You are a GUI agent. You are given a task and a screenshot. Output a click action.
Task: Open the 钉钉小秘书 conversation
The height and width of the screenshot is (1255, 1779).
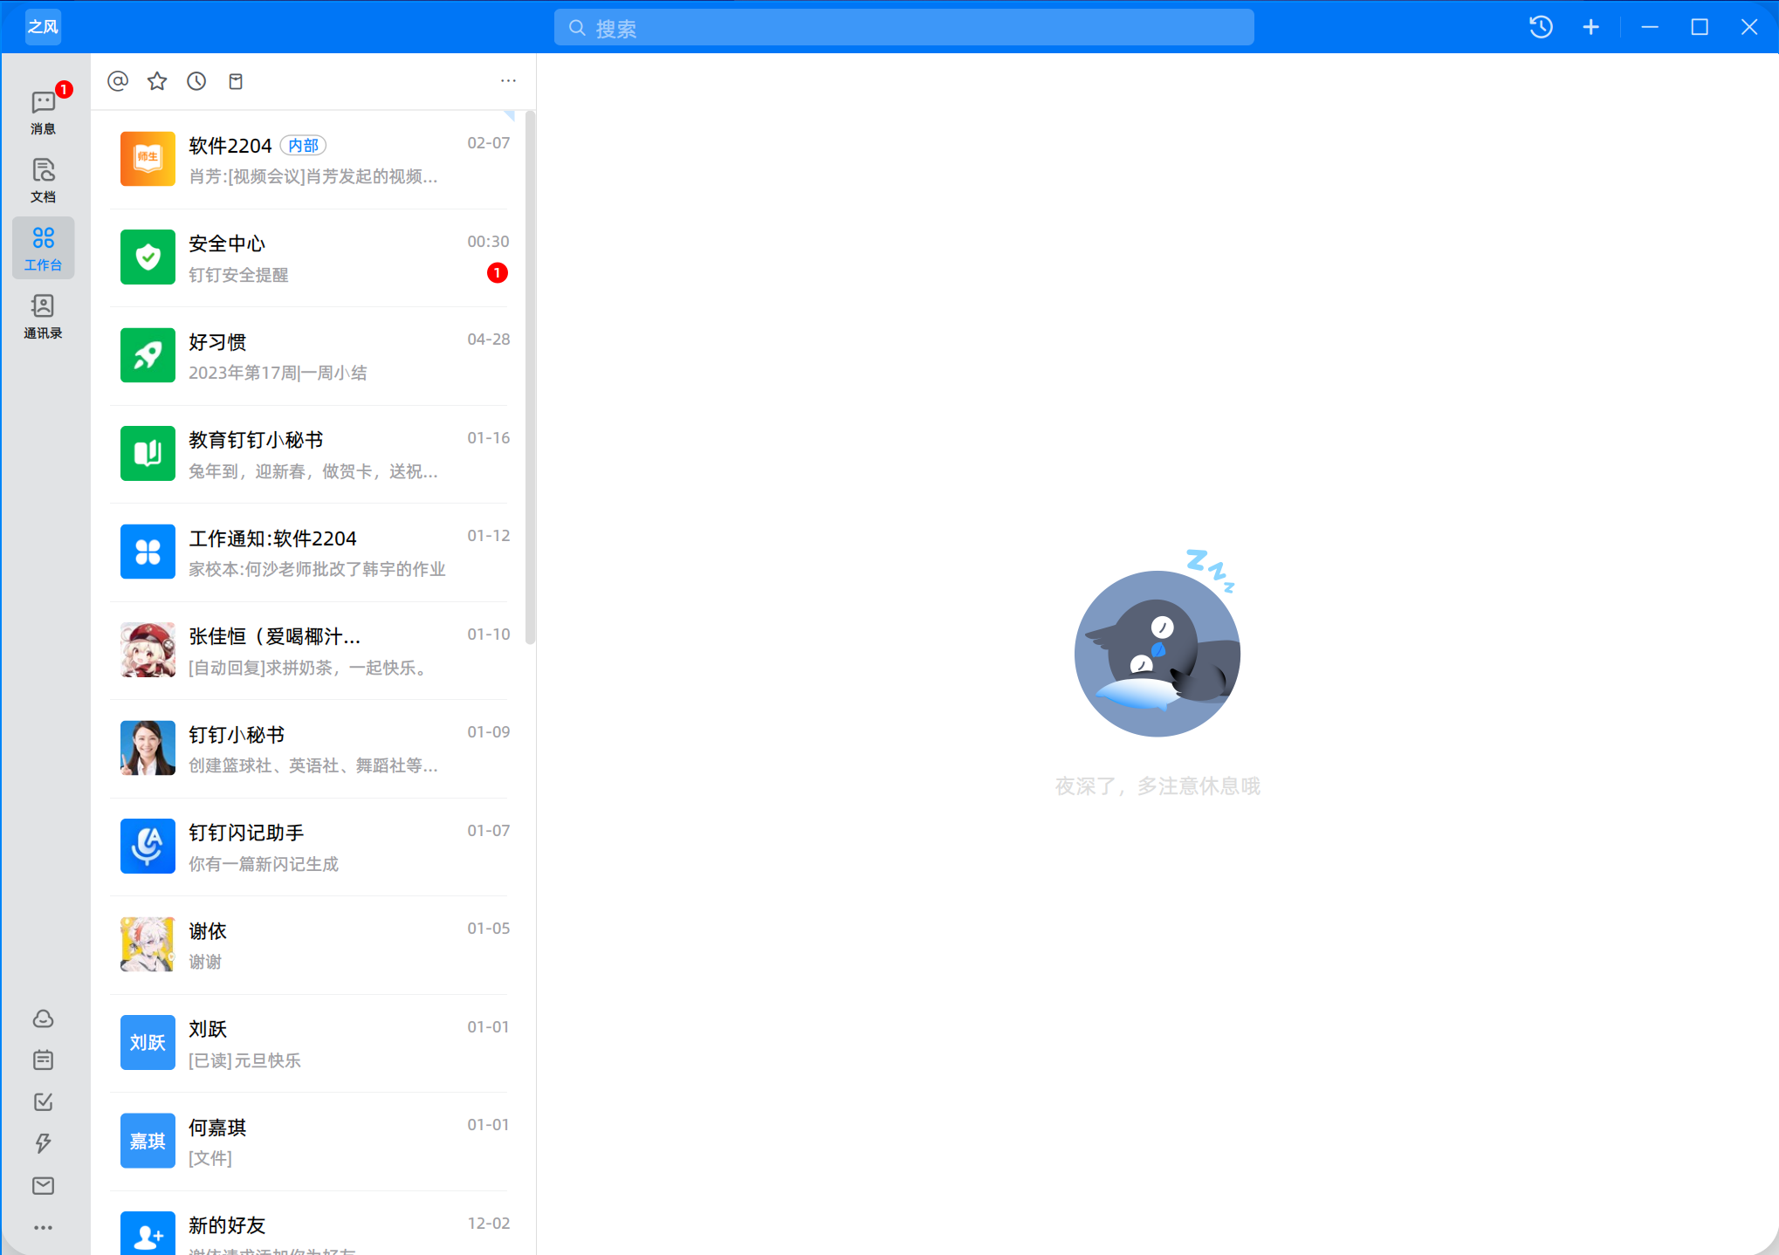point(310,749)
